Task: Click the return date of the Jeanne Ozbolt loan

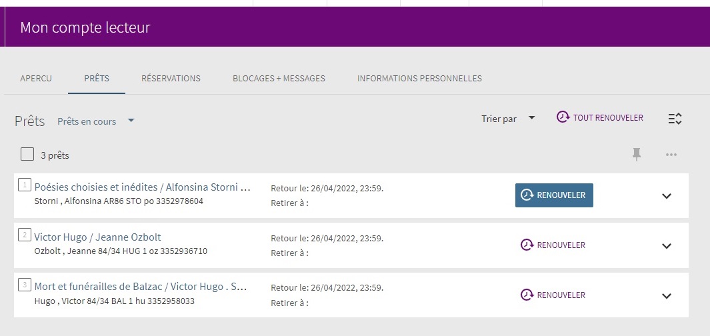Action: coord(327,238)
